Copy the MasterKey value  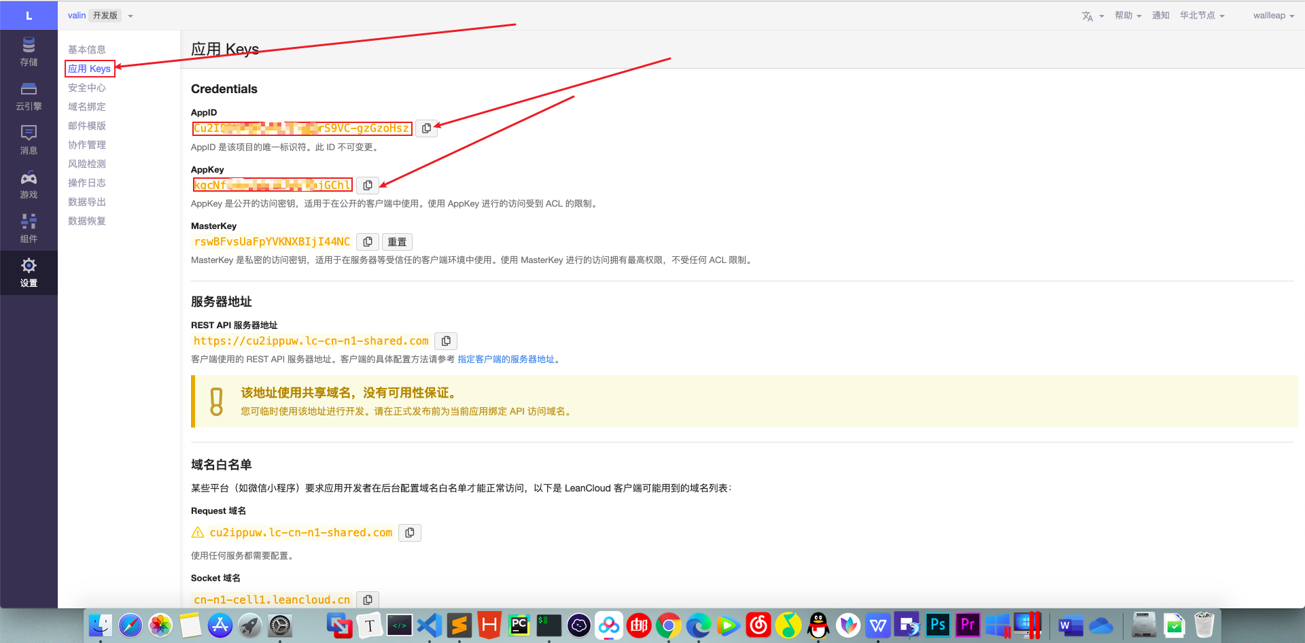tap(368, 242)
